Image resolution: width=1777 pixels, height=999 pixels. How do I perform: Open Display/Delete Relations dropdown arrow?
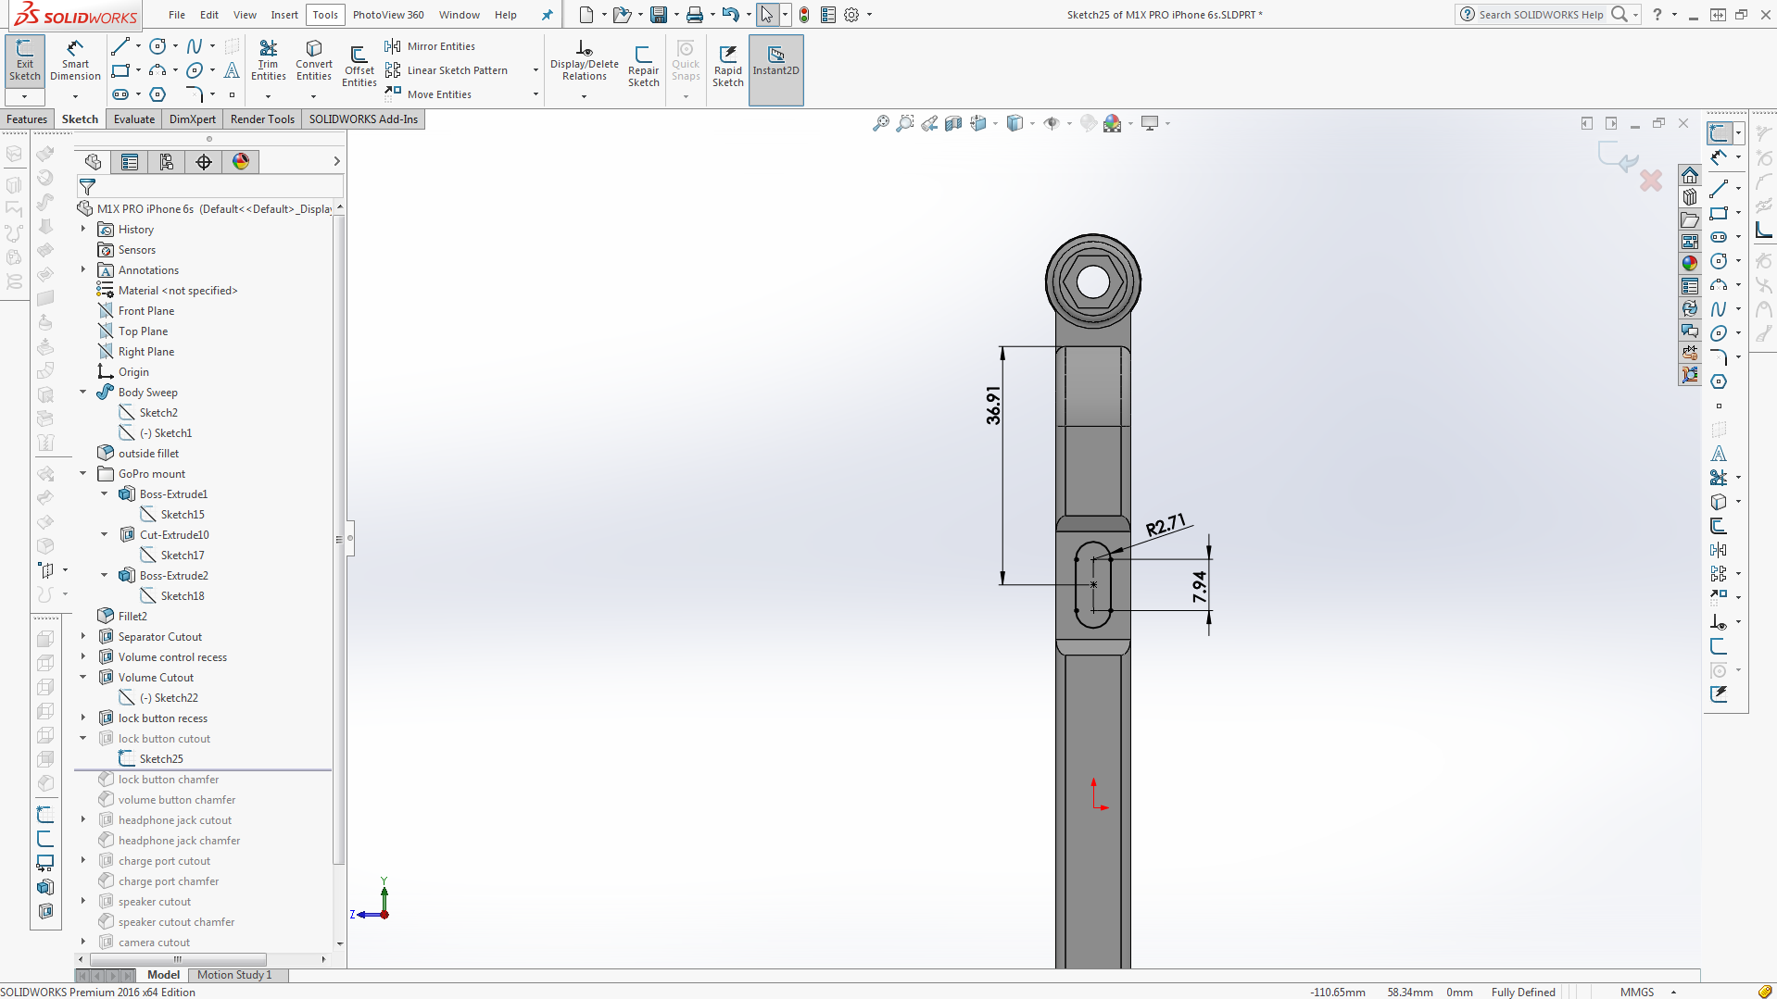[584, 96]
